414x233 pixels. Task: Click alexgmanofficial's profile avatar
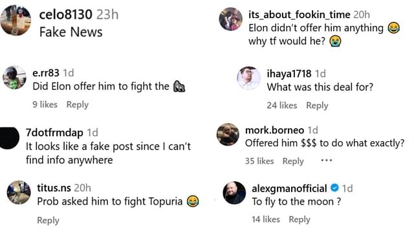pyautogui.click(x=234, y=193)
